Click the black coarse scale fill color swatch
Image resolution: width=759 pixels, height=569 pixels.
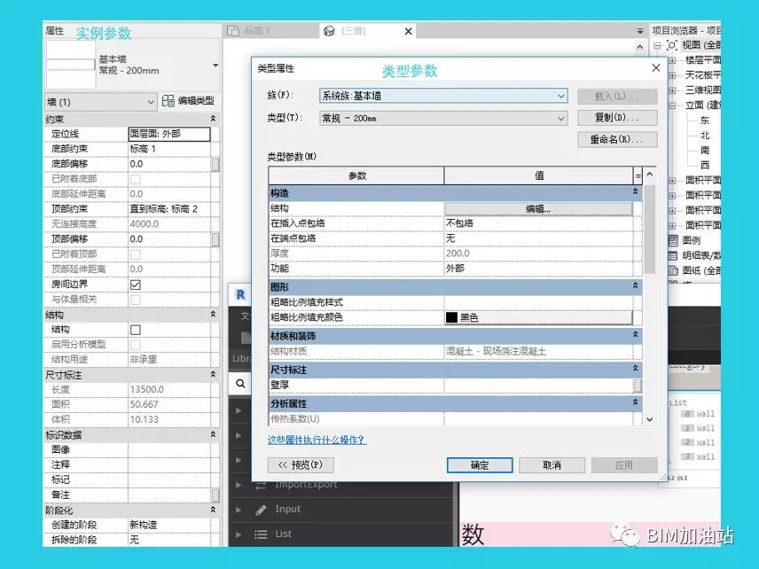(x=451, y=317)
